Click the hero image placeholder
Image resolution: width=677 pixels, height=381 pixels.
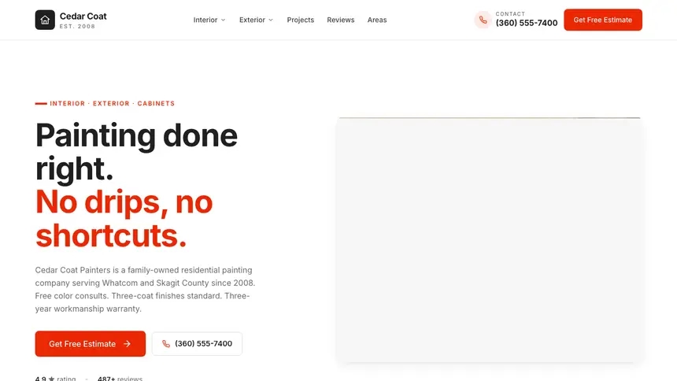click(490, 240)
